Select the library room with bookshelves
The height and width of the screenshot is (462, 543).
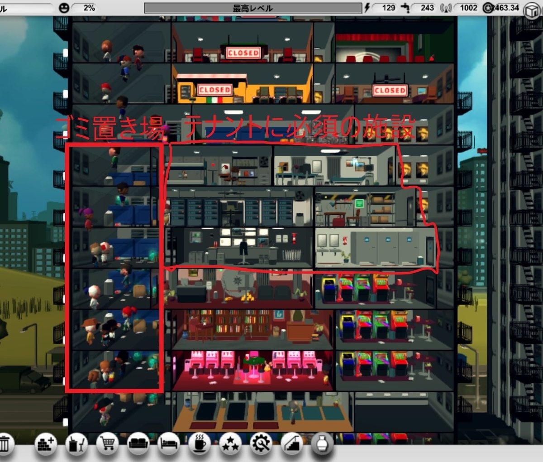pos(252,329)
